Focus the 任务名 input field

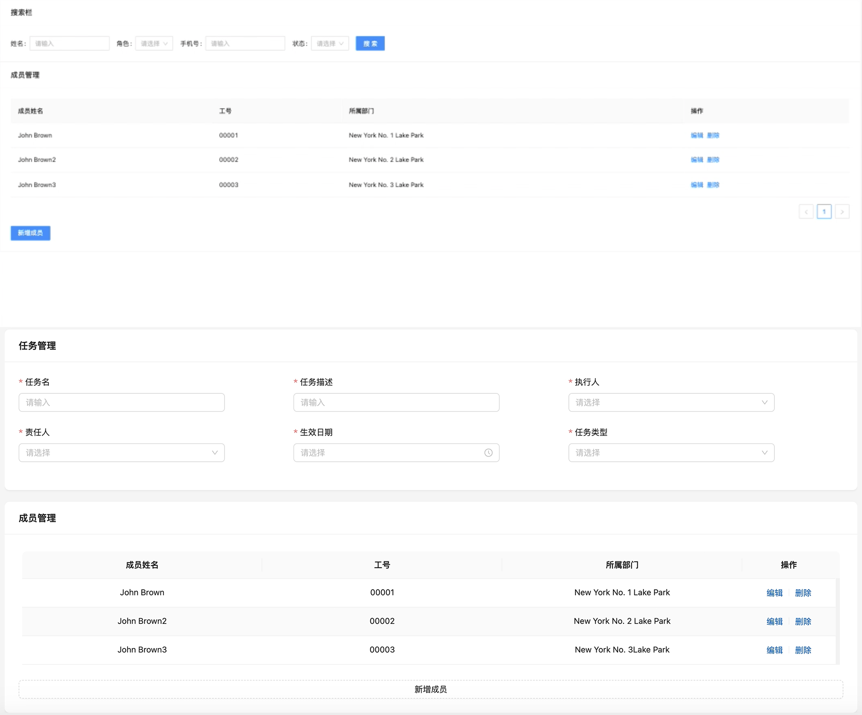click(x=121, y=402)
